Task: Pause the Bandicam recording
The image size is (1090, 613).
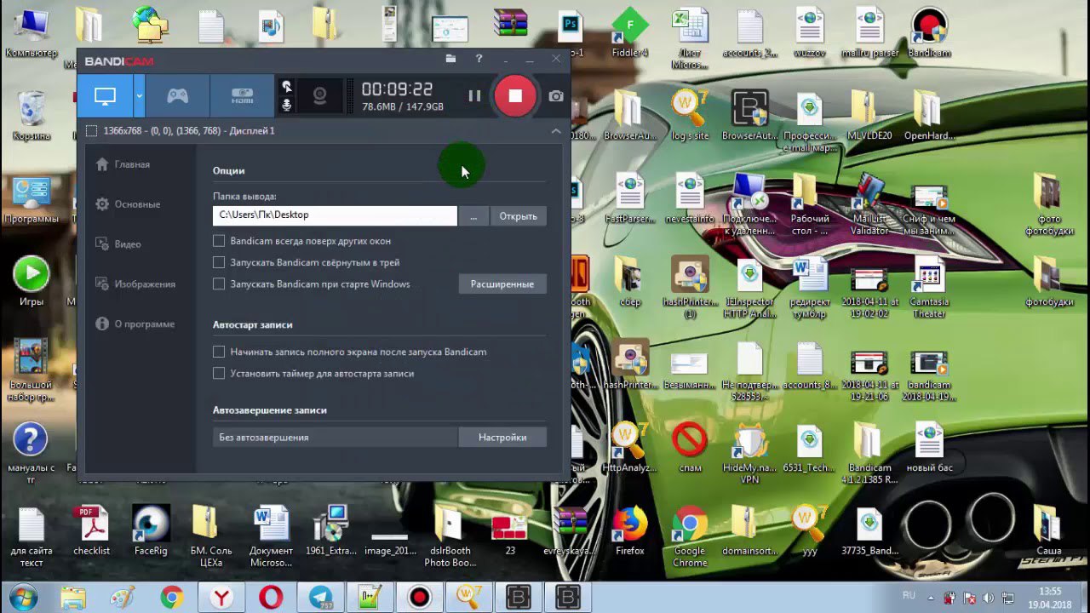Action: tap(474, 96)
